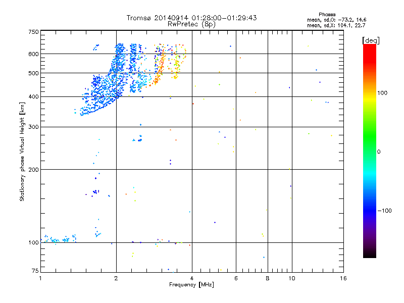This screenshot has width=404, height=303.
Task: Click the colorbar tick label '0'
Action: pyautogui.click(x=379, y=152)
